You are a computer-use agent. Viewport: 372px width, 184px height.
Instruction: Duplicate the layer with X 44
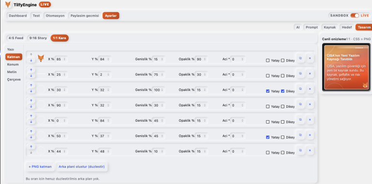pos(300,150)
